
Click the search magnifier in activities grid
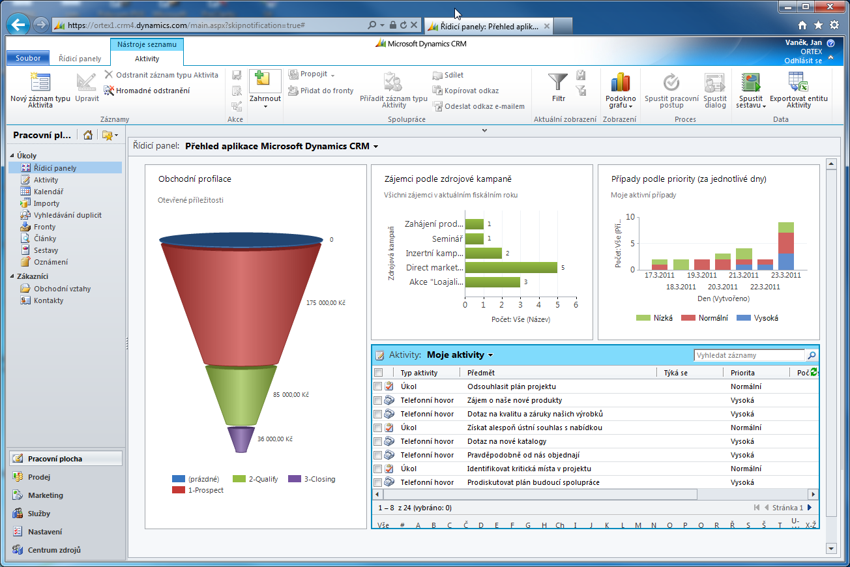(812, 355)
